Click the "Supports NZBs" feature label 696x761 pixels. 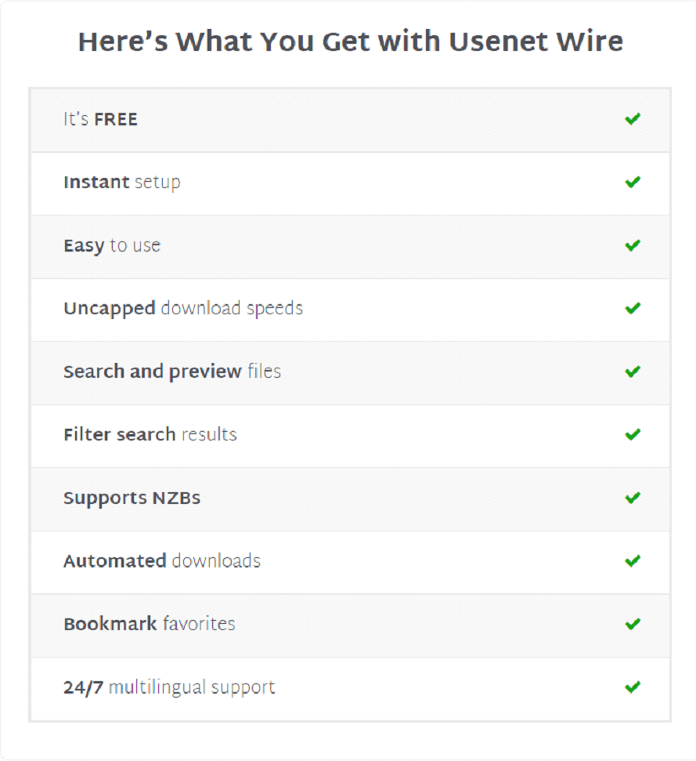pyautogui.click(x=132, y=498)
